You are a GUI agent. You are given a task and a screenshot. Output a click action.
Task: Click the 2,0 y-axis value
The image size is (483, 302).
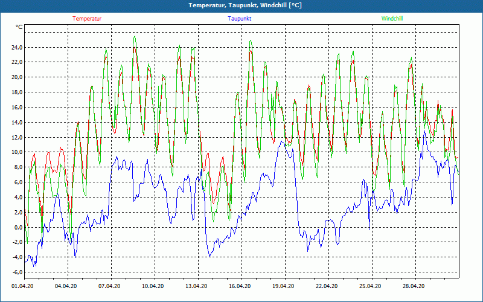tap(18, 213)
